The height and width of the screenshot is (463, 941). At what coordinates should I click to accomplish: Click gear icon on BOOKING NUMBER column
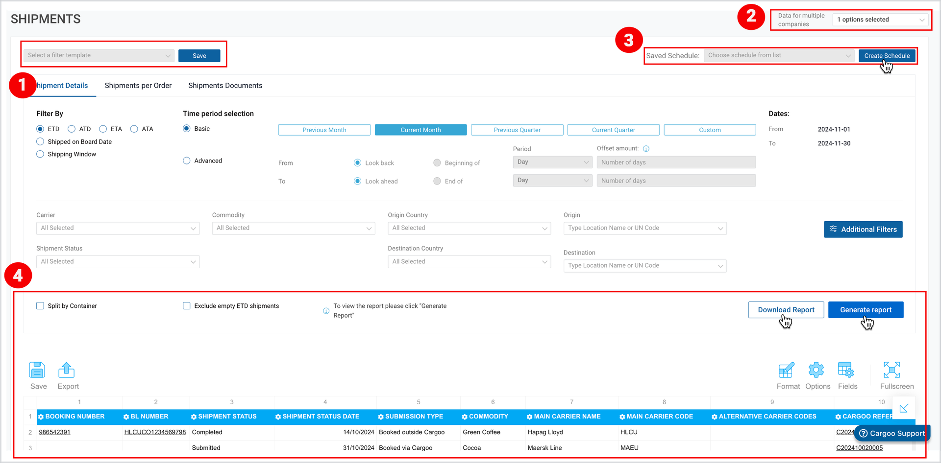(x=41, y=417)
